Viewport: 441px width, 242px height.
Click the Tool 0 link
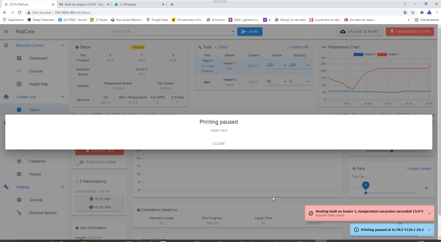(207, 61)
